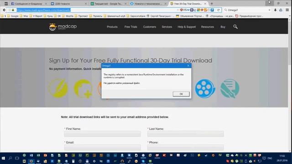The height and width of the screenshot is (164, 292).
Task: Open the browser hamburger menu
Action: [287, 10]
